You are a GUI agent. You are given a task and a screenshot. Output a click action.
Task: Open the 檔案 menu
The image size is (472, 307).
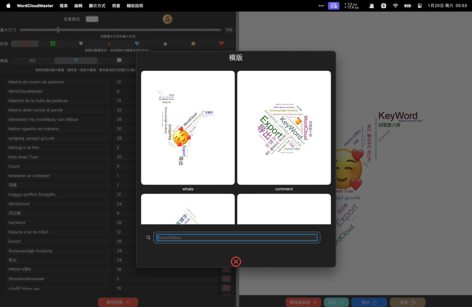click(64, 6)
